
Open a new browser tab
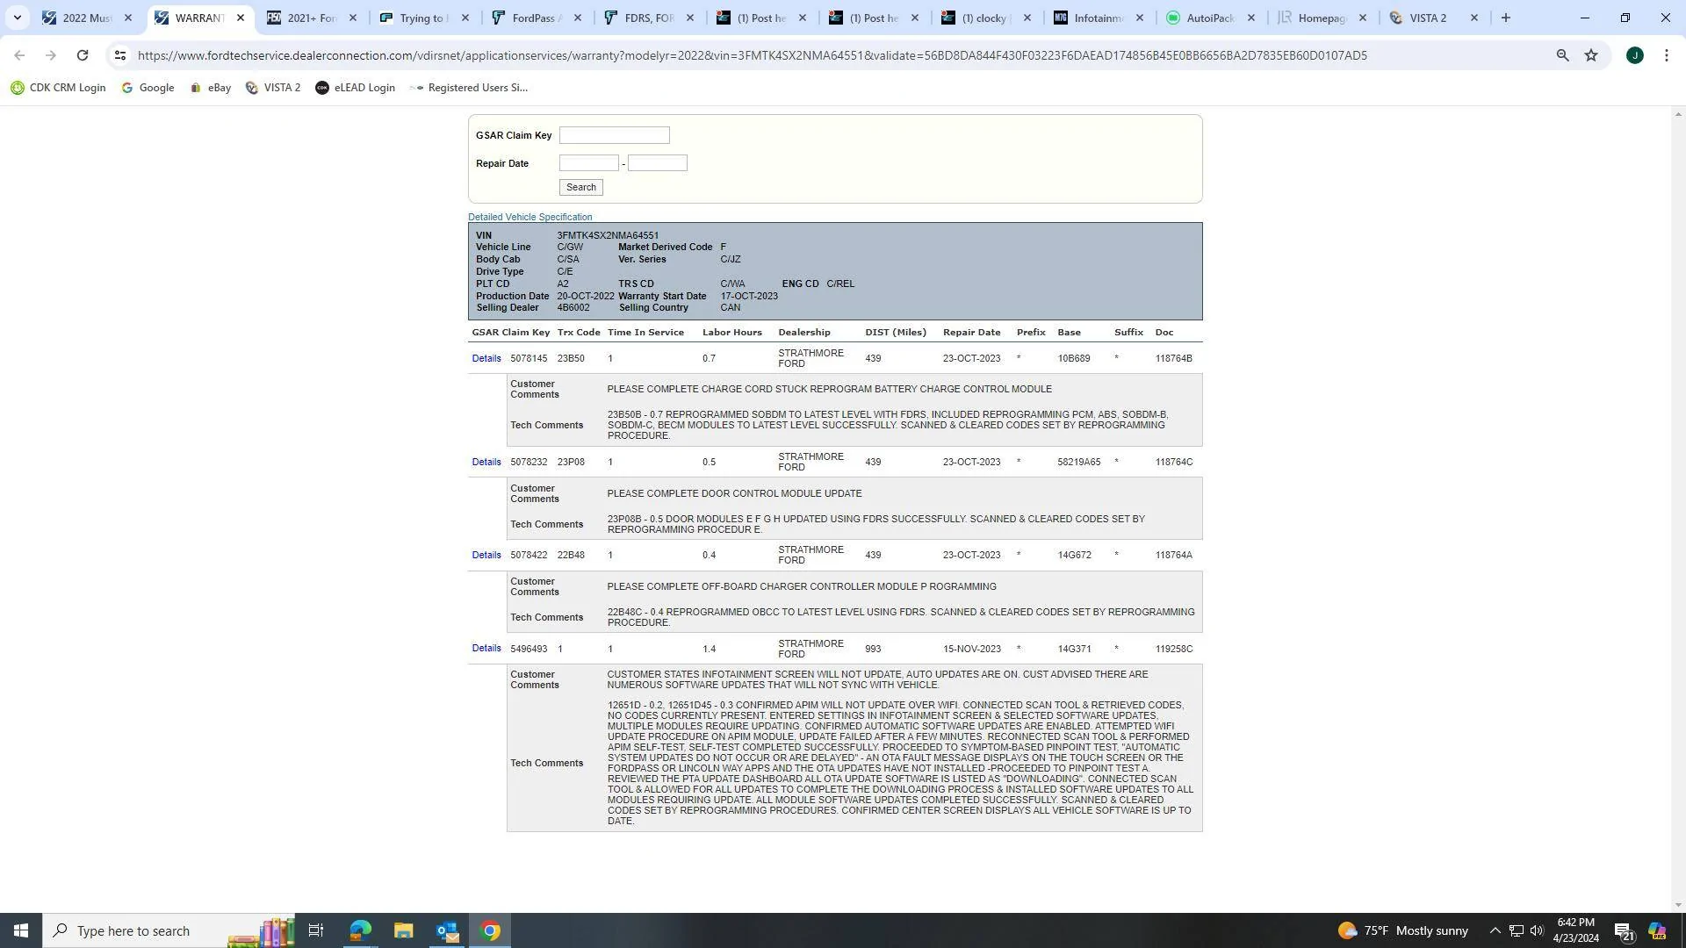point(1506,18)
